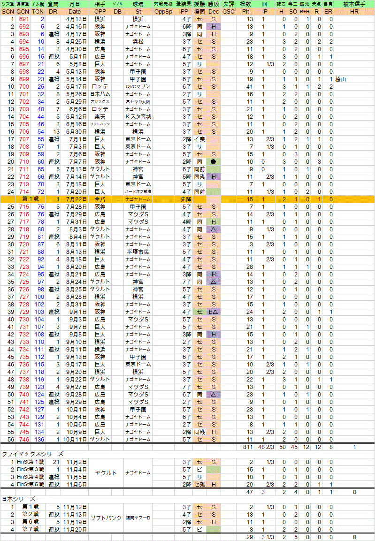
Task: Click the date cell 6月30日
Action: coord(76,132)
